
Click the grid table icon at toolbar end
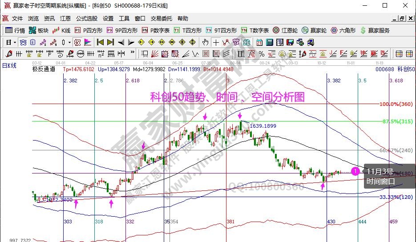(x=409, y=54)
